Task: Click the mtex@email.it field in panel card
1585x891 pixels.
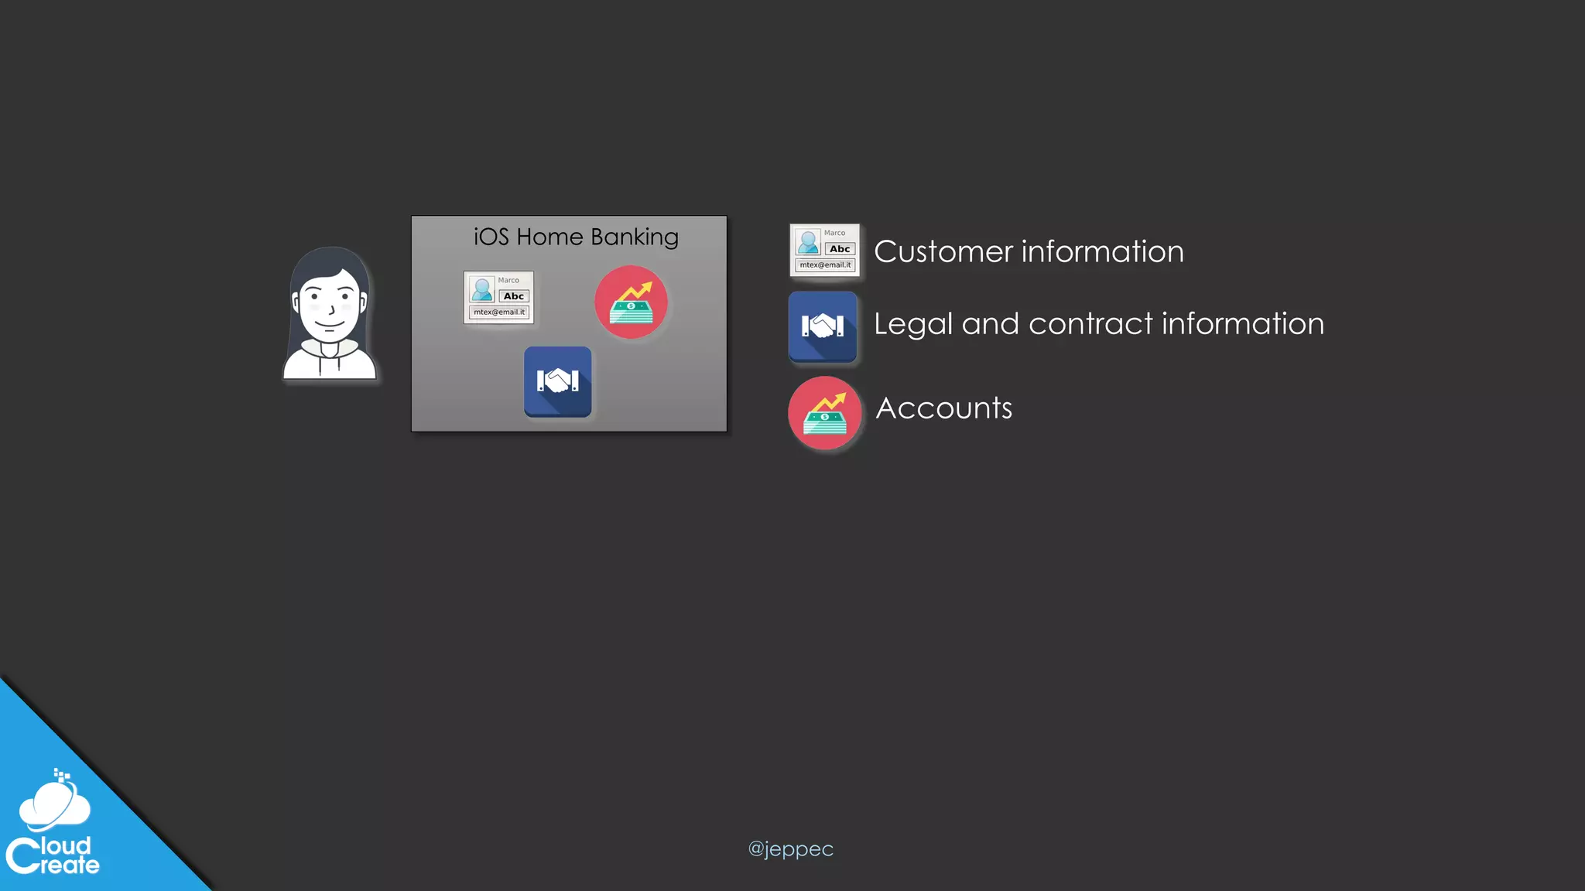Action: [x=499, y=312]
